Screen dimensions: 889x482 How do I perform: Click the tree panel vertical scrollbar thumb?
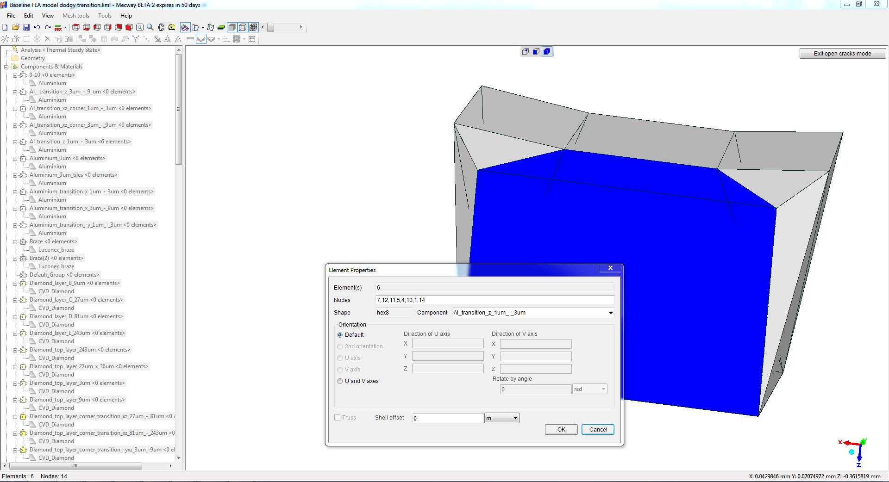(x=179, y=109)
